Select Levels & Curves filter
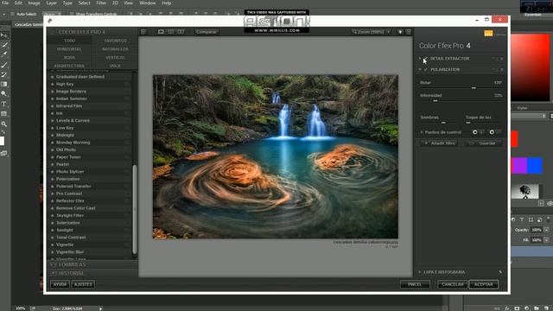 click(x=73, y=121)
